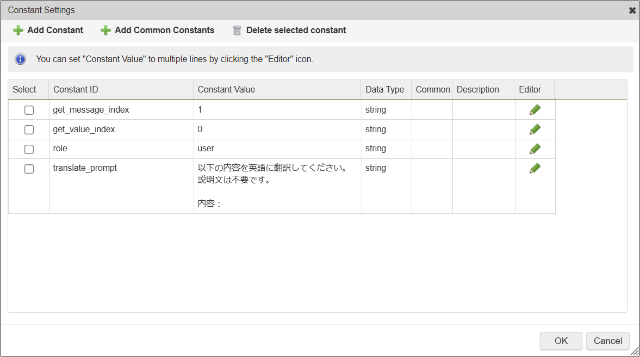Check the translate_prompt row checkbox
Viewport: 640px width, 357px height.
tap(29, 169)
